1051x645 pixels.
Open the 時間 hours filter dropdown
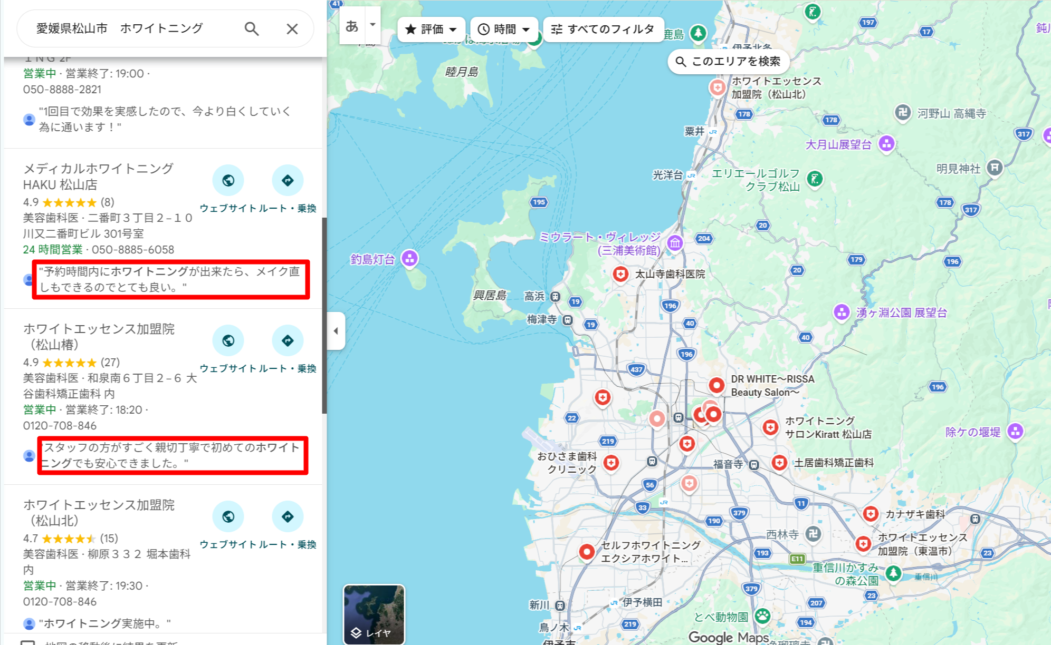504,30
